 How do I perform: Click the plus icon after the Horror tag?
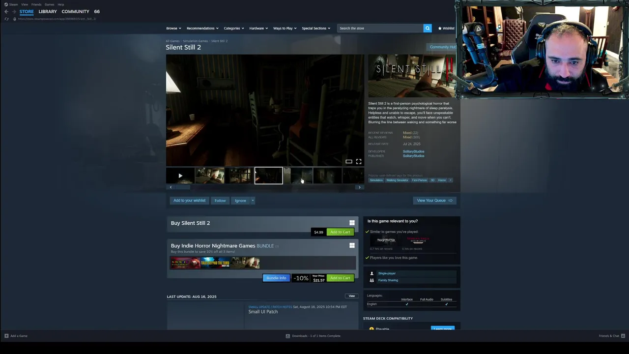click(450, 180)
